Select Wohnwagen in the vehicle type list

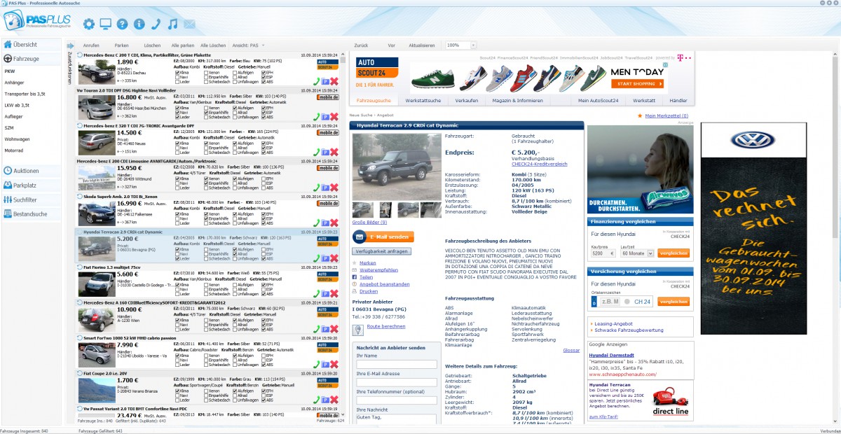click(x=17, y=139)
